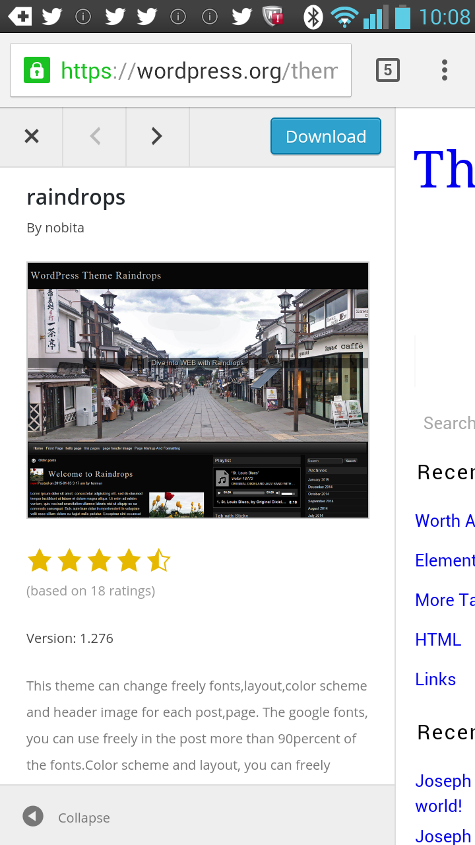Tap the first Twitter notification icon

tap(51, 17)
